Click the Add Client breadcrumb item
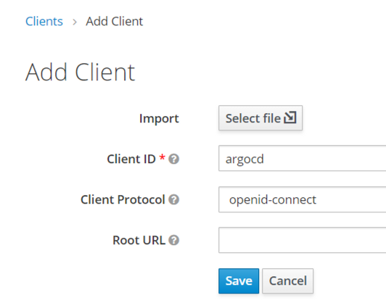Screen dimensions: 386x303 [114, 21]
